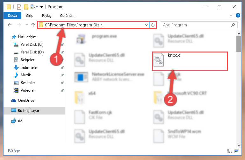Click the Properties checkmark icon in title bar
Viewport: 245px width, 160px height.
[x=19, y=7]
